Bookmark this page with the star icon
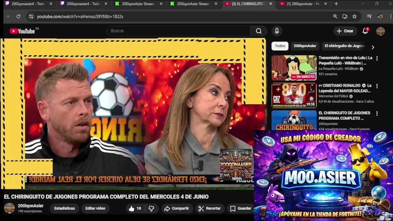Image resolution: width=393 pixels, height=221 pixels. [x=355, y=17]
